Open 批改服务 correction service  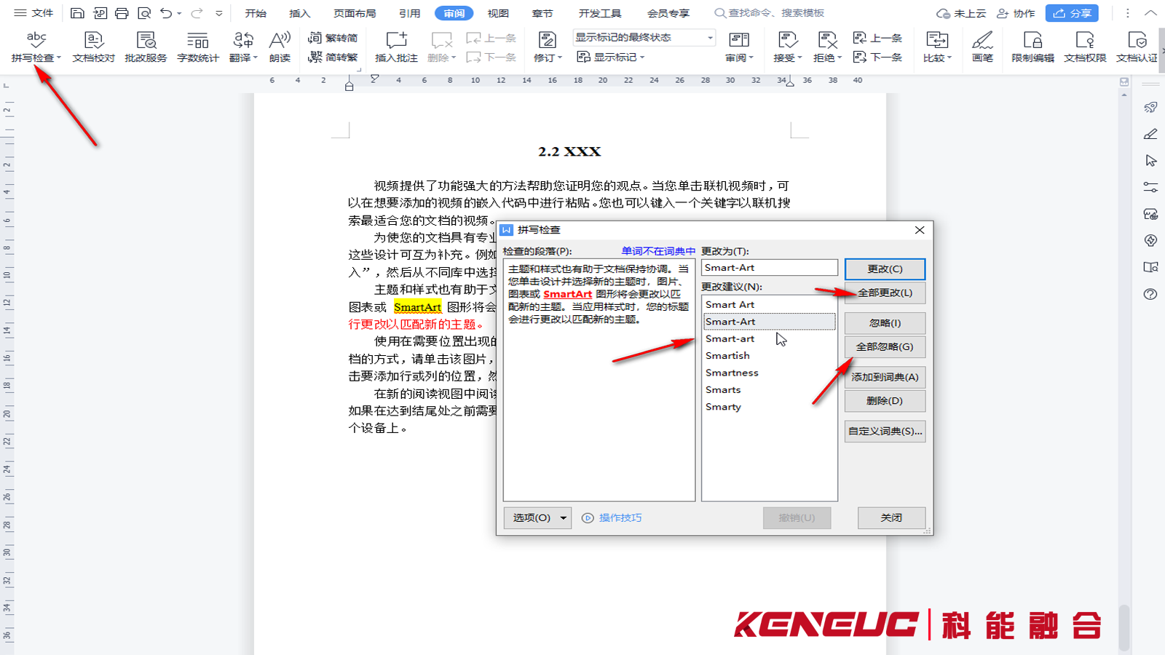(x=146, y=47)
